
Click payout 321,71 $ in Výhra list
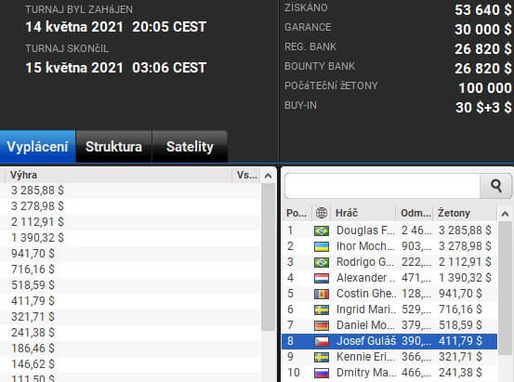33,317
